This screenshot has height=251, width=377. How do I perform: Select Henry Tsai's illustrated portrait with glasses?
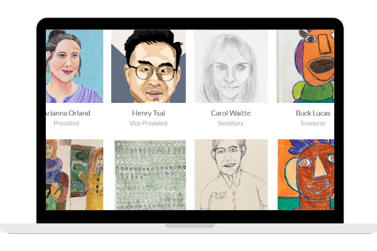coord(148,67)
